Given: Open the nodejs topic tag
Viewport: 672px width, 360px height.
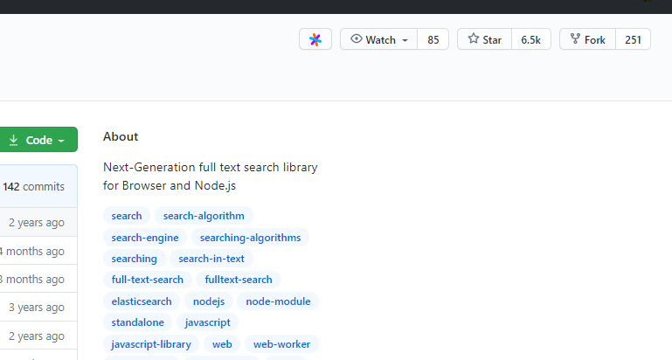Looking at the screenshot, I should click(x=209, y=301).
